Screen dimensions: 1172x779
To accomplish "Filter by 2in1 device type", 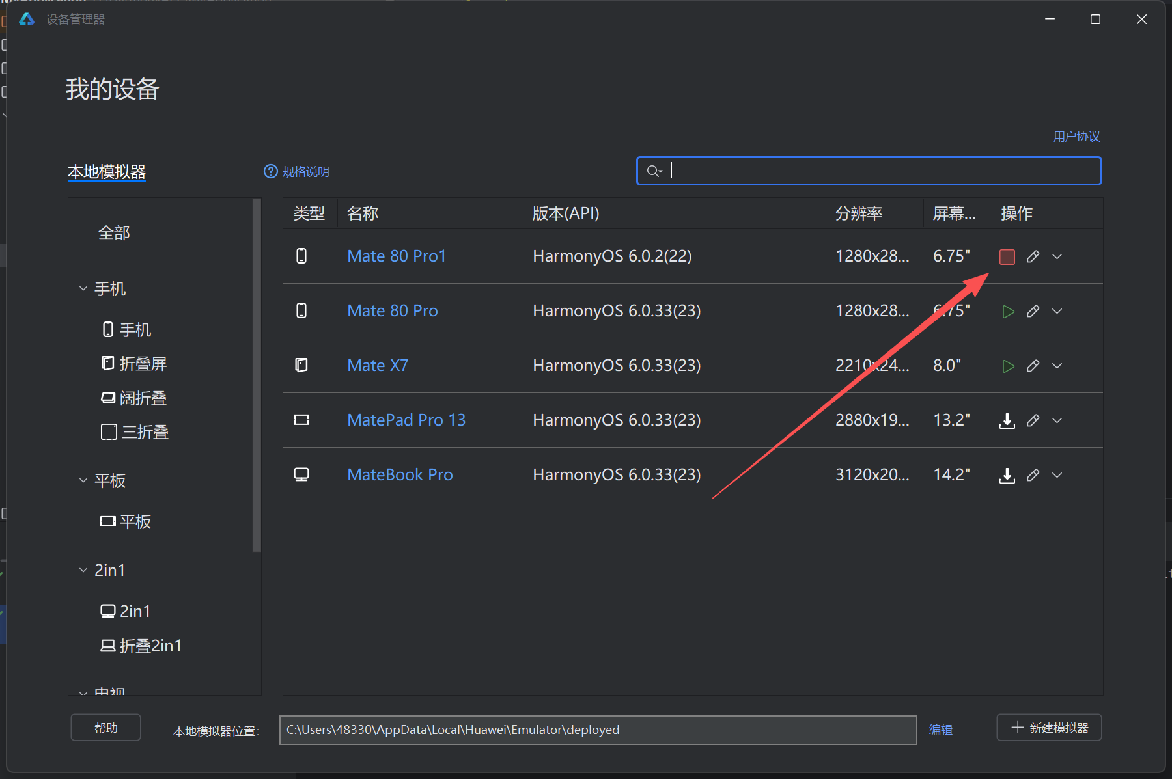I will [126, 611].
